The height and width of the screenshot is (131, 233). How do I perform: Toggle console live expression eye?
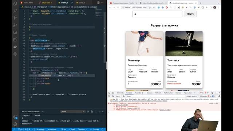pyautogui.click(x=123, y=96)
